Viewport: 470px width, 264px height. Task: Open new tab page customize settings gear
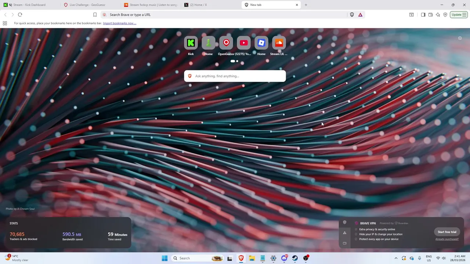(460, 38)
